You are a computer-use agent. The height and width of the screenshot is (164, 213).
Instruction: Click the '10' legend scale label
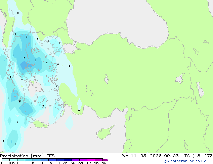click(x=42, y=163)
